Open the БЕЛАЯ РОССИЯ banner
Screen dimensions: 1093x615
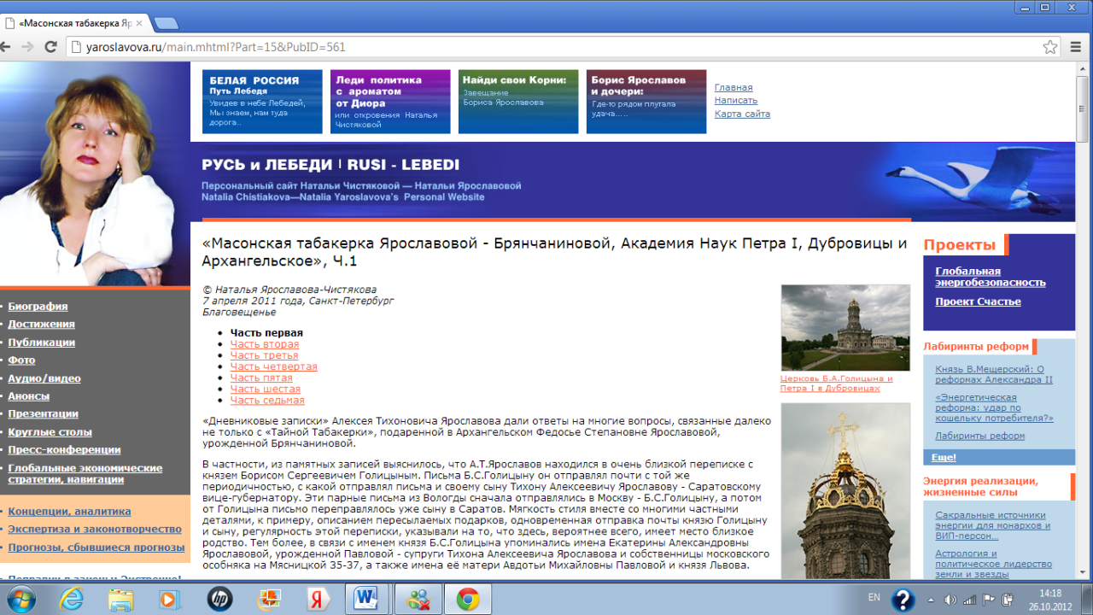[262, 102]
